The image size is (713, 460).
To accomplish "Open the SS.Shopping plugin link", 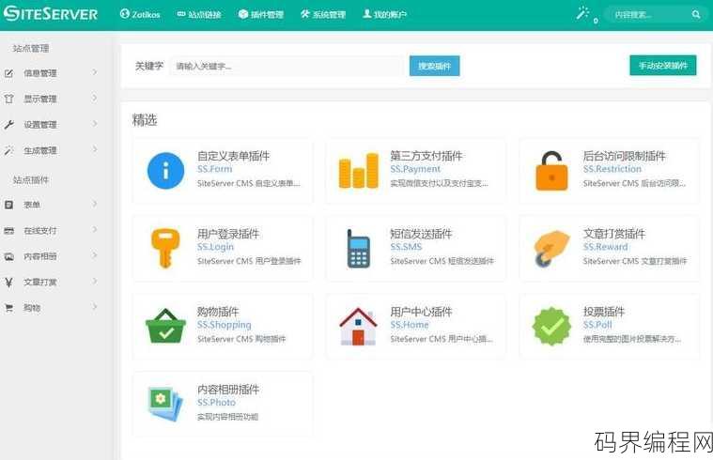I will coord(224,325).
